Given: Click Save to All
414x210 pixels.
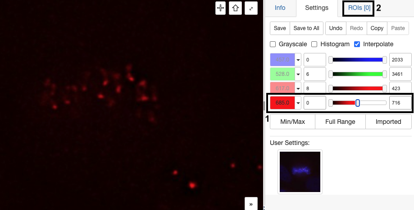Looking at the screenshot, I should click(306, 28).
